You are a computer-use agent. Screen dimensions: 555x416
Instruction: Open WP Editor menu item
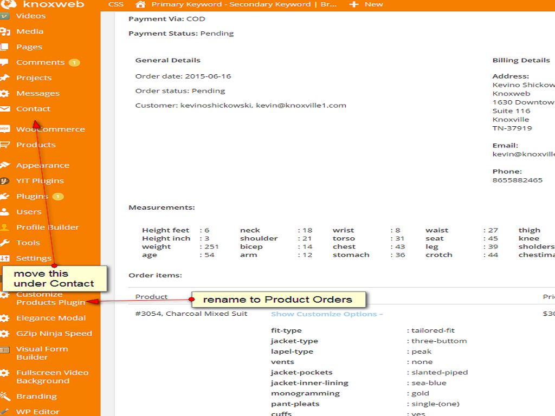(38, 412)
